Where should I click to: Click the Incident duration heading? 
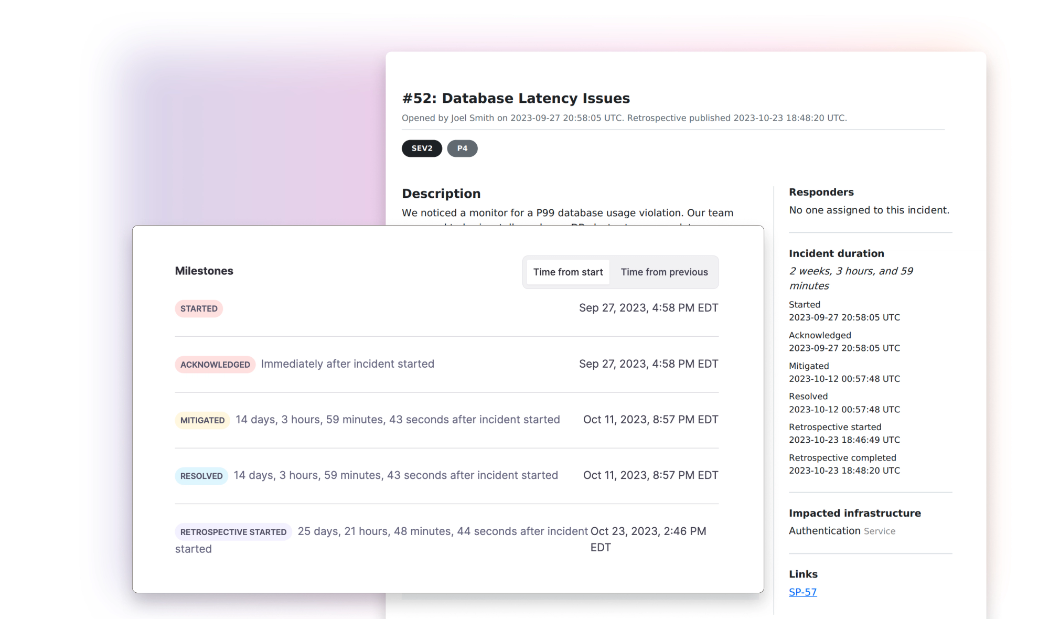coord(836,253)
